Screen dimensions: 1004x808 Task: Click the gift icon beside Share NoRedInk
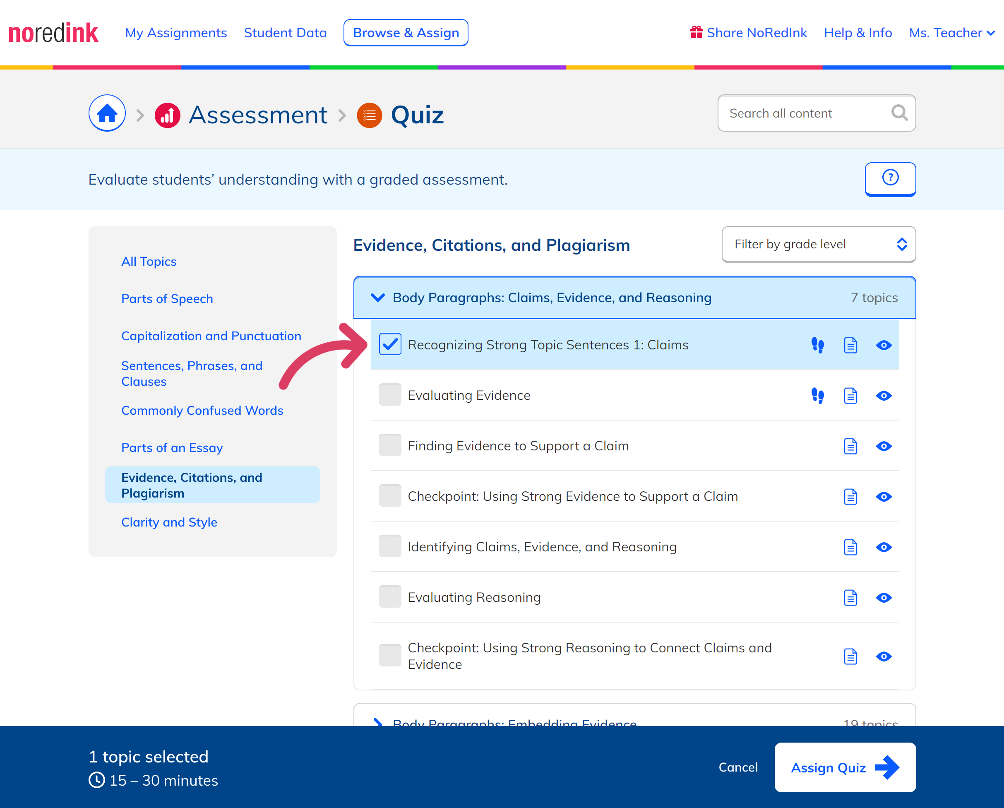coord(696,32)
